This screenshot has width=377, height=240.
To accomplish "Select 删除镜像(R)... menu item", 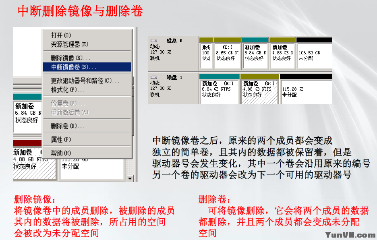I will pos(87,58).
